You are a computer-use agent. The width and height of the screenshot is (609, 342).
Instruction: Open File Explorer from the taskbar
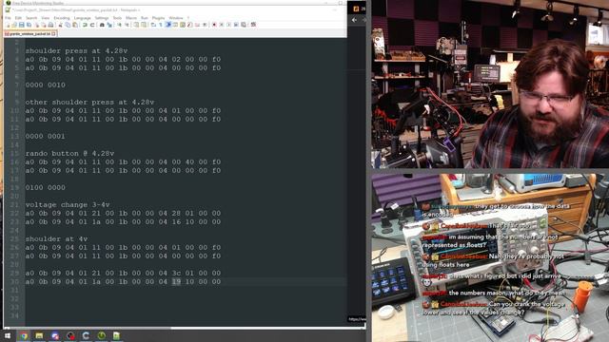pyautogui.click(x=39, y=335)
